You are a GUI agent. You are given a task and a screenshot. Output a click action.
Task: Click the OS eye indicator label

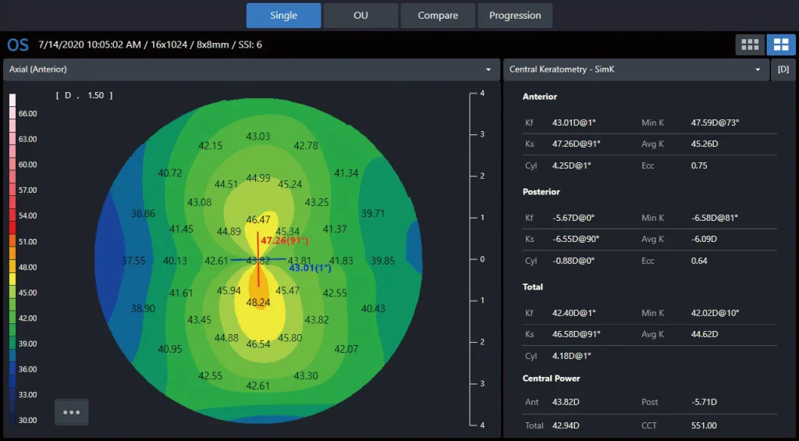click(18, 44)
